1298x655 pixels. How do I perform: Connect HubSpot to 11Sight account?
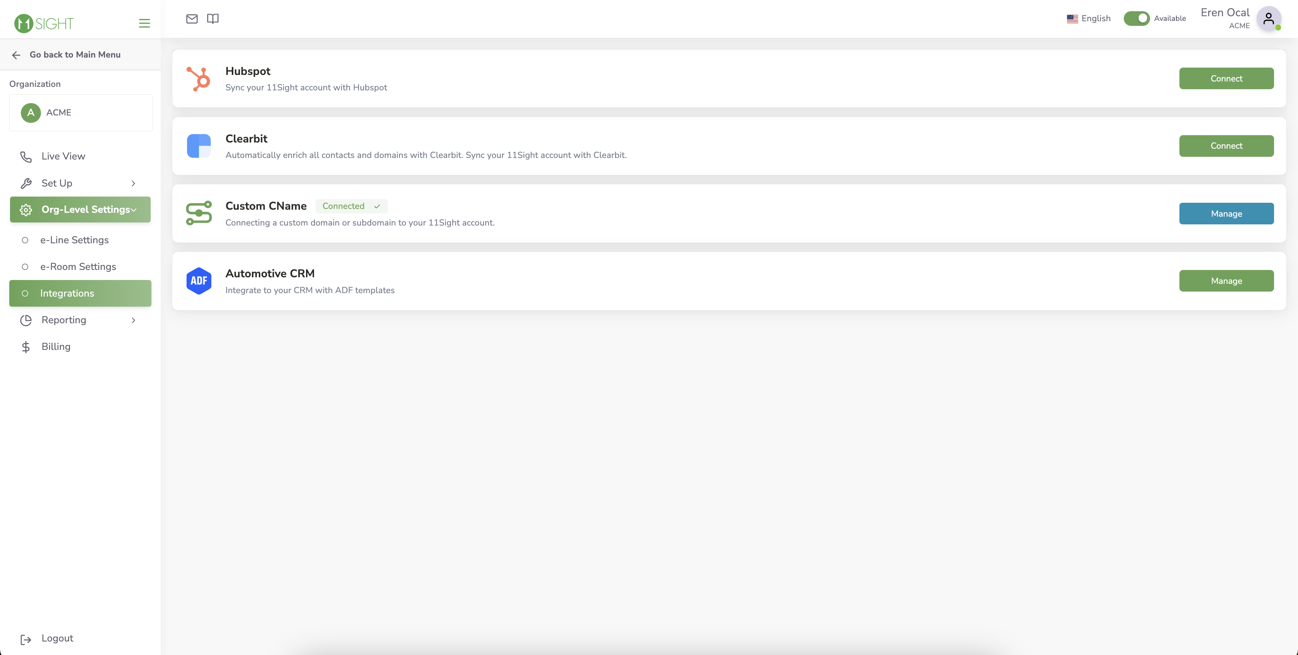1227,78
